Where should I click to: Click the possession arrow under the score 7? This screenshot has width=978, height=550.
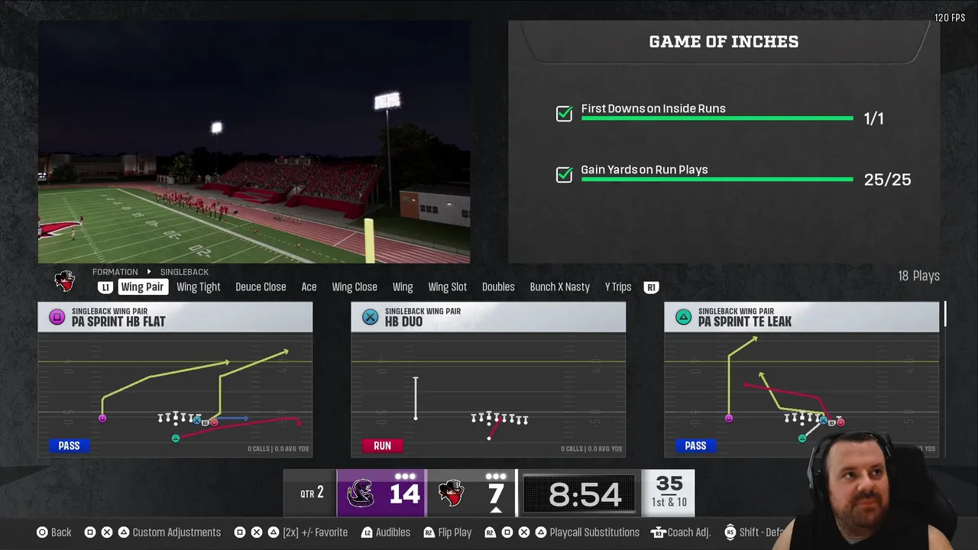[495, 510]
